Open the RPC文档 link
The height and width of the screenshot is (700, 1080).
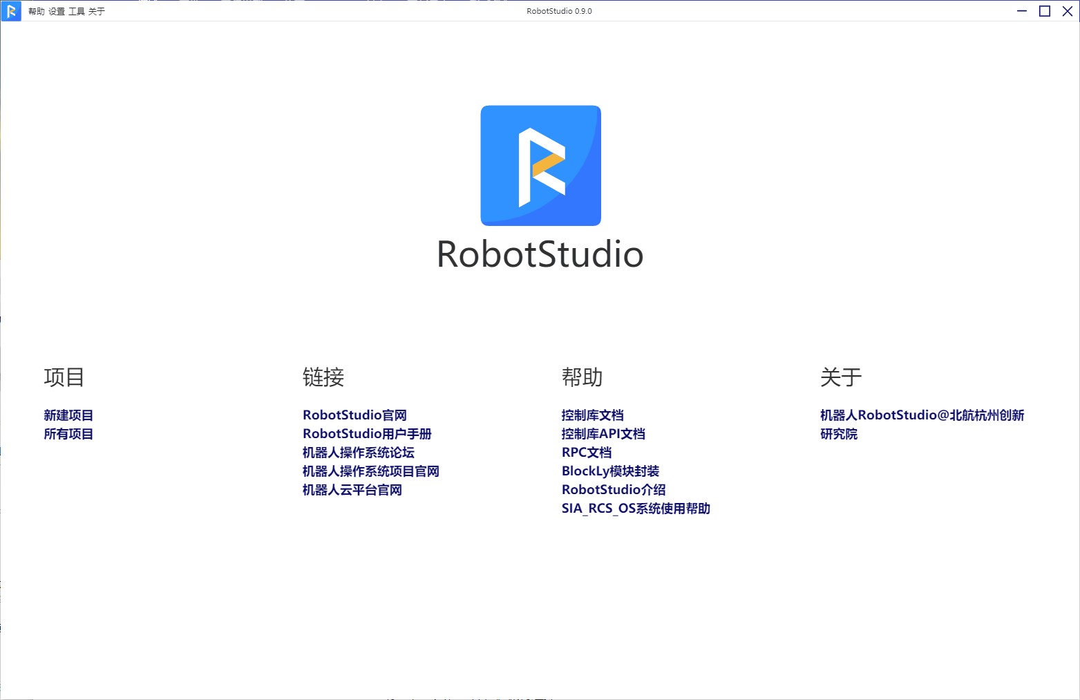(x=587, y=453)
